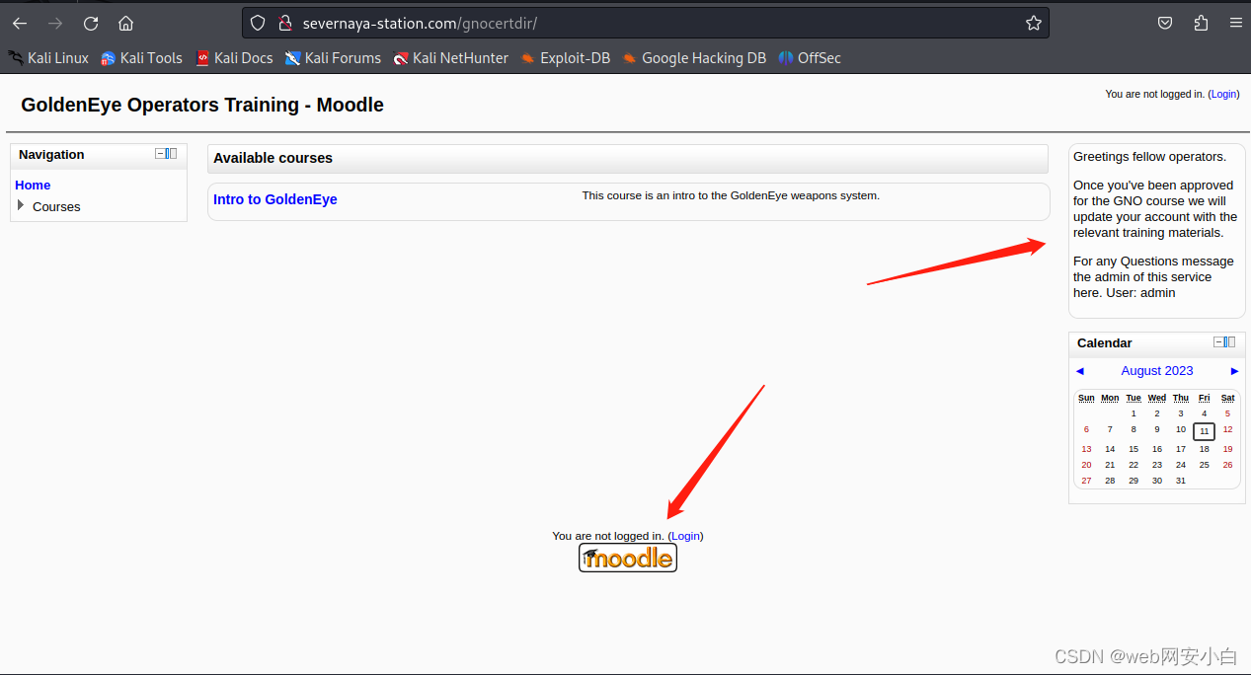Click day 20 in the calendar
The width and height of the screenshot is (1251, 675).
(1086, 465)
